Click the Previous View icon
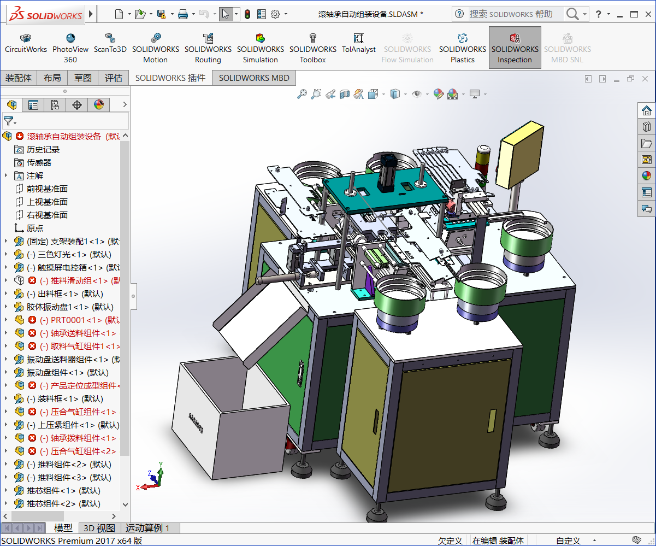Screen dimensions: 656x546 330,94
